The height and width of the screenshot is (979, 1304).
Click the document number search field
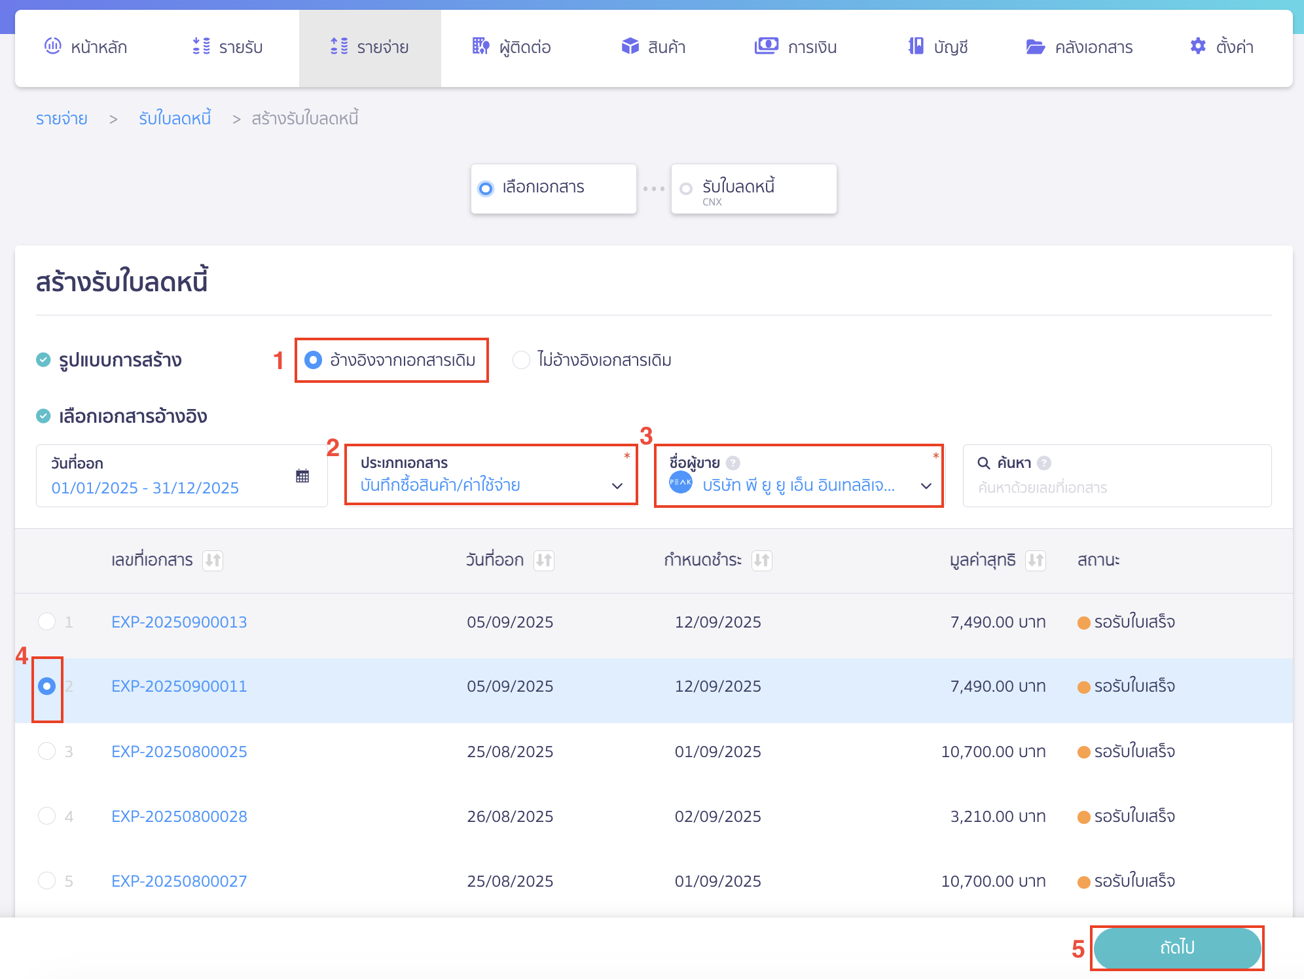click(x=1116, y=488)
